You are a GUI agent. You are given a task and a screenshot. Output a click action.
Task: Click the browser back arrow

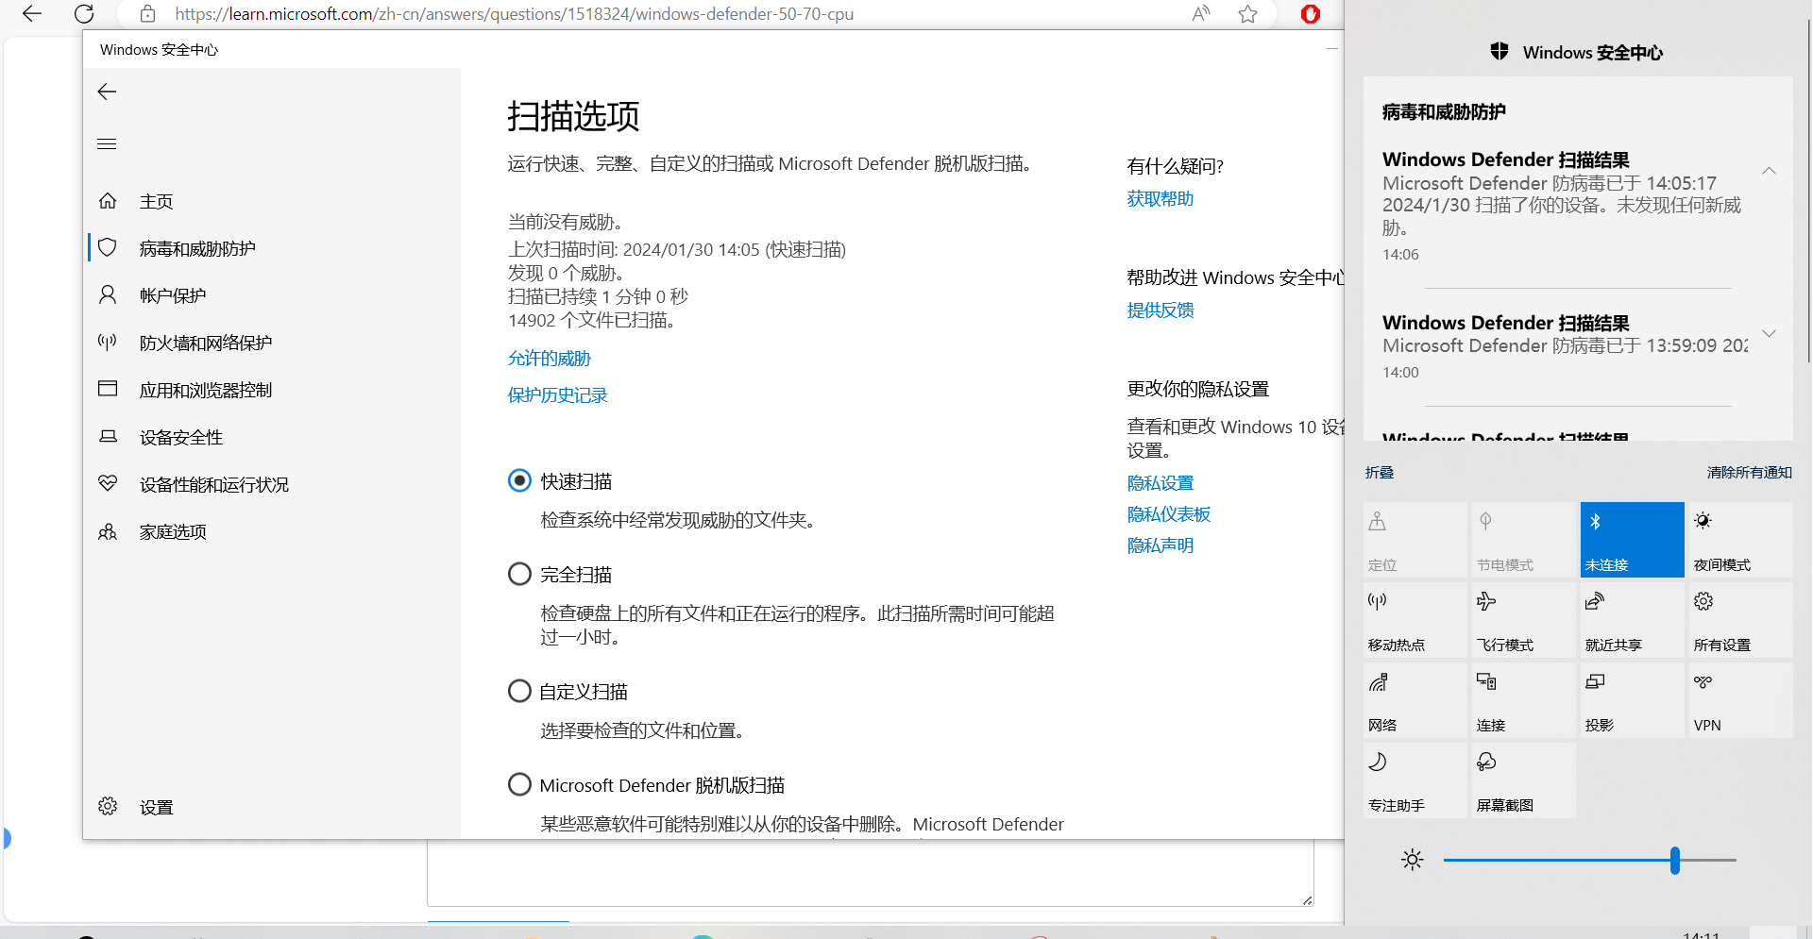(32, 14)
